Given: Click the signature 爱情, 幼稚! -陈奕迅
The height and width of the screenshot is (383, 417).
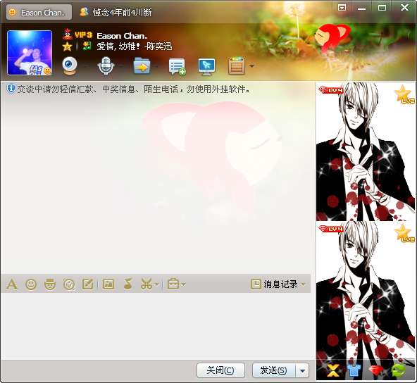Looking at the screenshot, I should (x=134, y=46).
